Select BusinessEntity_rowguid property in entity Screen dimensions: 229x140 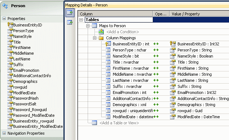tap(34, 121)
